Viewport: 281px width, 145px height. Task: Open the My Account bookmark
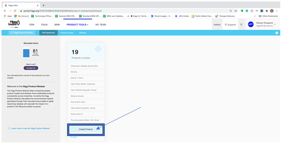click(22, 16)
